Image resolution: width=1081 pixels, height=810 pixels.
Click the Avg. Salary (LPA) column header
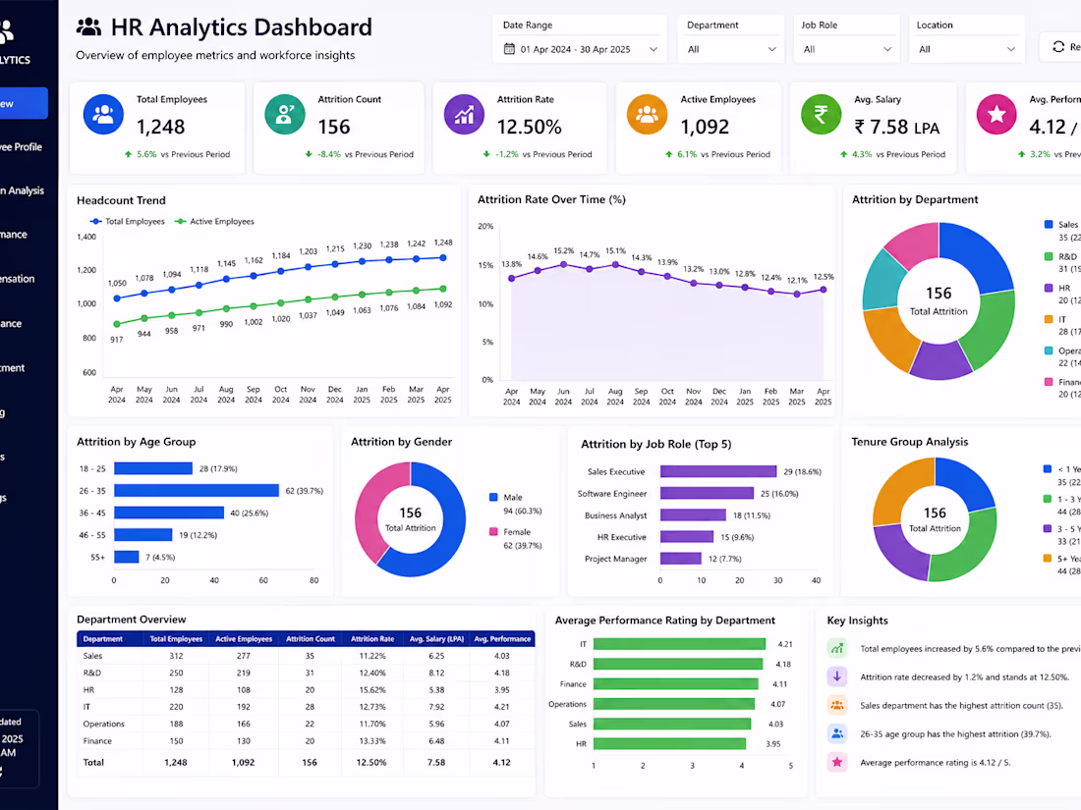[436, 639]
